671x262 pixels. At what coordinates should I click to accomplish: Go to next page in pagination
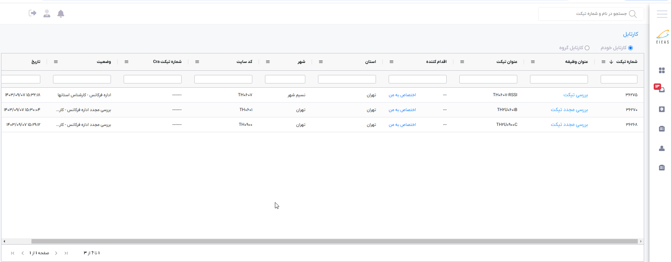point(56,253)
